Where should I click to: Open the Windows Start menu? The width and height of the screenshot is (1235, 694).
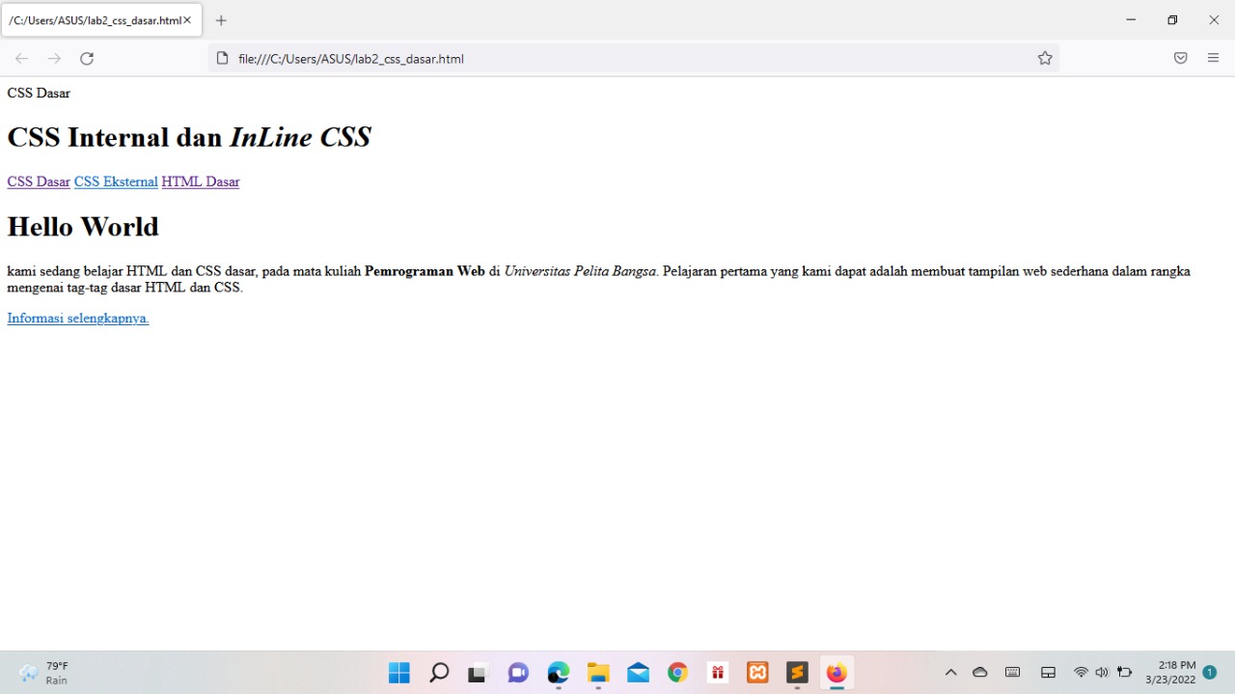[398, 673]
